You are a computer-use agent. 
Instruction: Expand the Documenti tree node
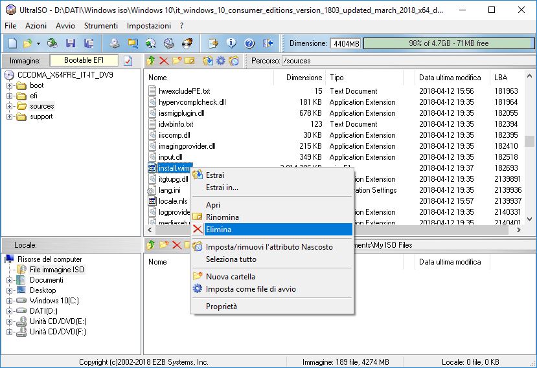[9, 280]
